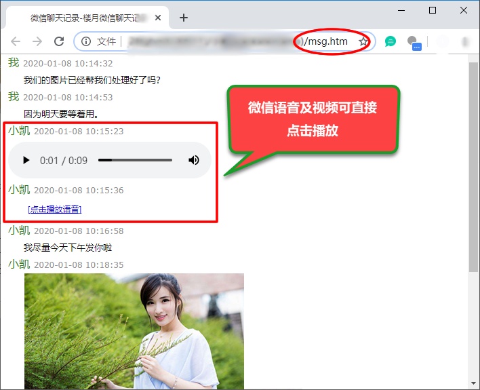Click timestamp 2020-01-08 10:15:36

79,190
